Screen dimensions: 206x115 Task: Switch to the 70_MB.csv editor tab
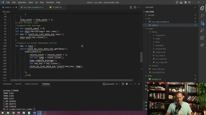tap(57, 7)
